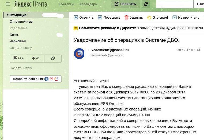The height and width of the screenshot is (140, 204).
Task: Click the subject Уведомление об операциях
Action: click(126, 40)
